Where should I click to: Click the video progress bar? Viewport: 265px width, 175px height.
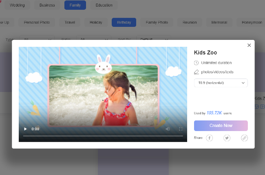tap(103, 136)
